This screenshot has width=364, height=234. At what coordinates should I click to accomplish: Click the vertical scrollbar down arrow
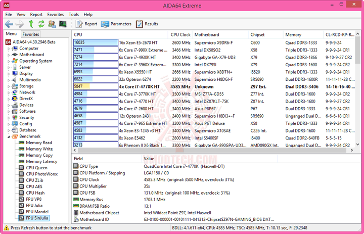(x=357, y=144)
